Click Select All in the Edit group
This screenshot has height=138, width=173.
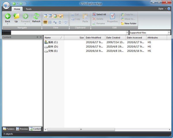99,14
